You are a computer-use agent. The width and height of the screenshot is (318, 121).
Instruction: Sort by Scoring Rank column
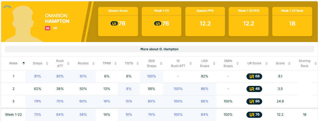click(x=315, y=63)
